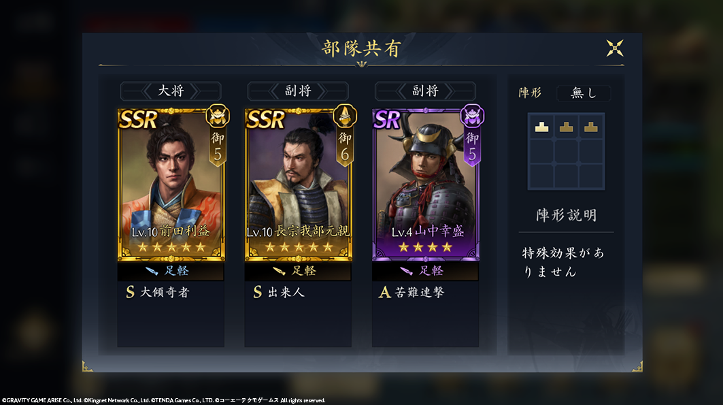Click the purple helmet badge on 山中幸盛 card
This screenshot has height=405, width=723.
472,116
